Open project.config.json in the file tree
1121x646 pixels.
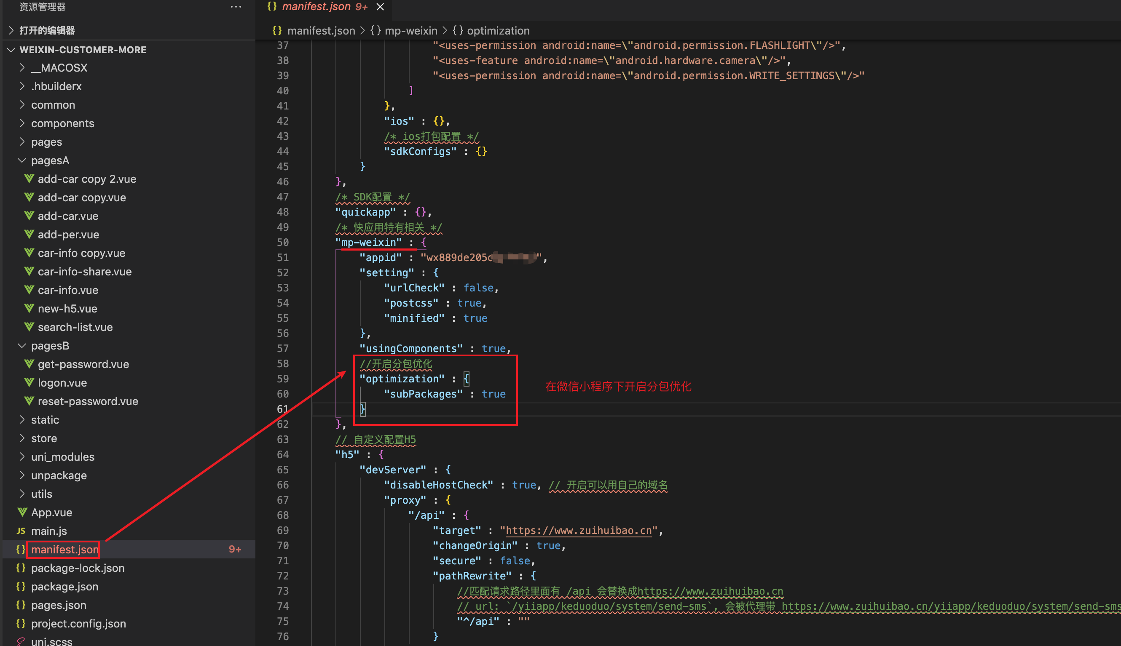coord(78,623)
